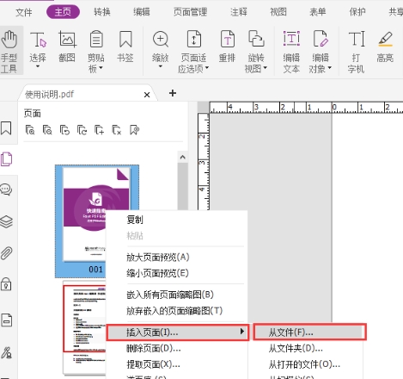
Task: Expand the 选择 (Select) tool dropdown
Action: pos(38,66)
